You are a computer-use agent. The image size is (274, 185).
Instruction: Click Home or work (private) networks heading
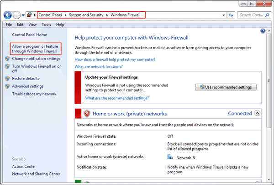pos(130,114)
